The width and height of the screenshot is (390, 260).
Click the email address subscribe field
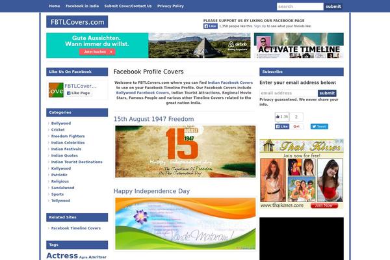(x=289, y=94)
